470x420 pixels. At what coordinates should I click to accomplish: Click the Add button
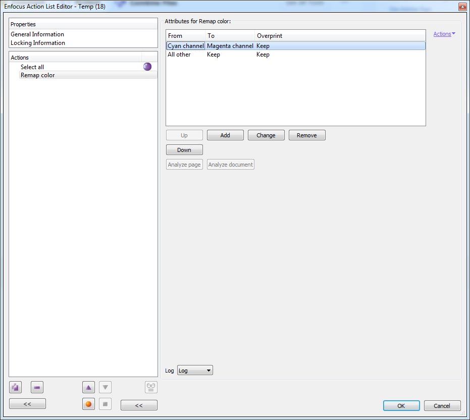[x=225, y=135]
